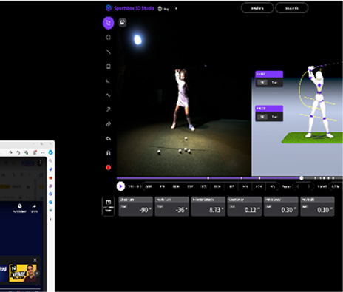Play the swing video
This screenshot has height=292, width=343.
tap(120, 186)
